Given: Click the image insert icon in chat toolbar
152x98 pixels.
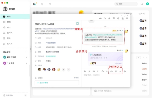Looking at the screenshot, I should coord(94,71).
